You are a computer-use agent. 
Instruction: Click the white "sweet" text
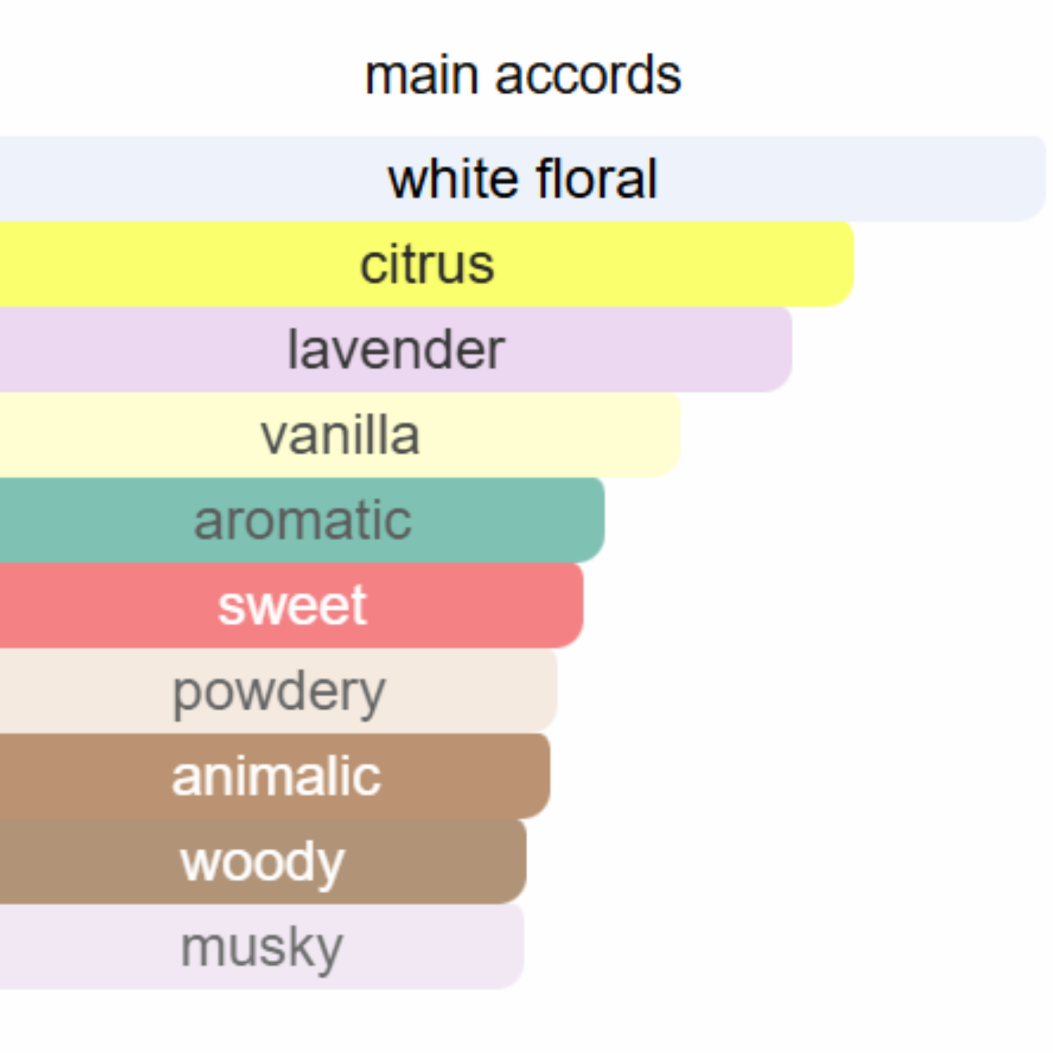pyautogui.click(x=292, y=605)
